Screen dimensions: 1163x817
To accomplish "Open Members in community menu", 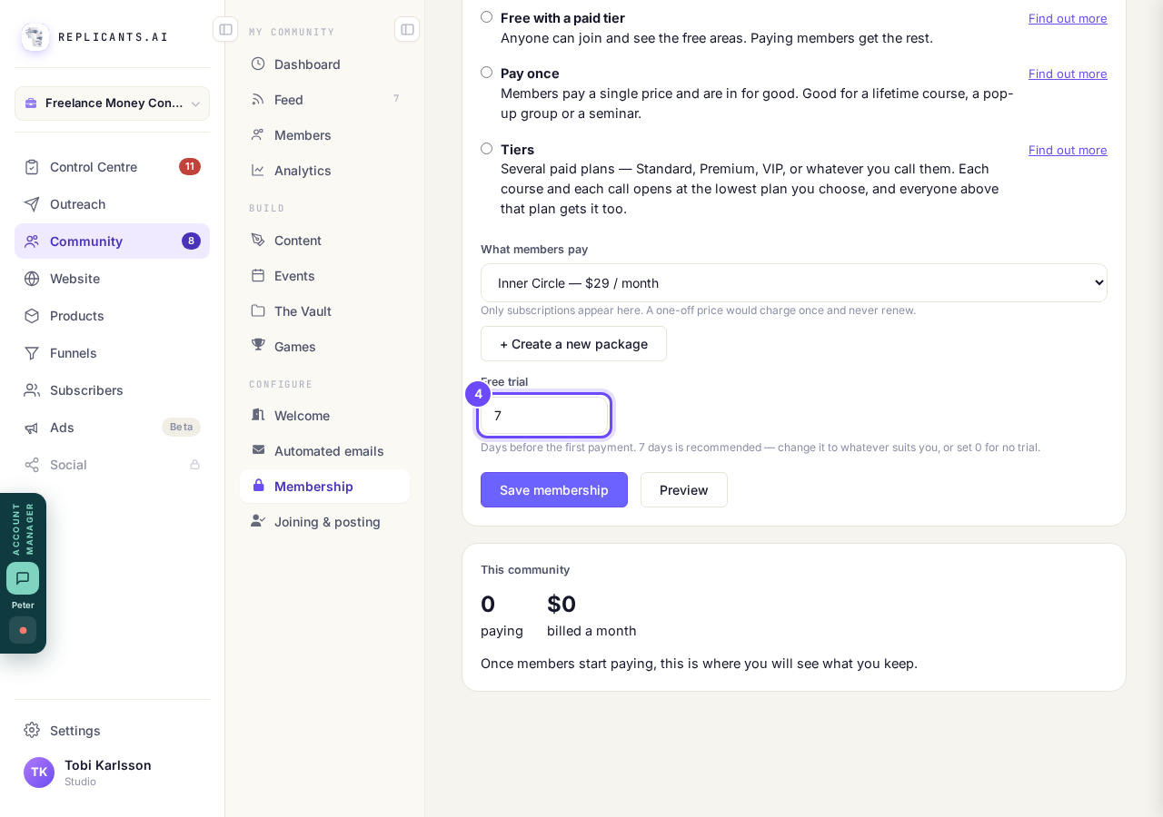I will pyautogui.click(x=324, y=135).
